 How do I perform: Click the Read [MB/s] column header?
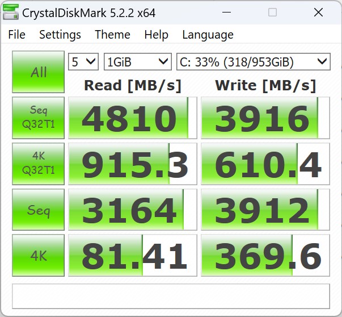click(133, 85)
